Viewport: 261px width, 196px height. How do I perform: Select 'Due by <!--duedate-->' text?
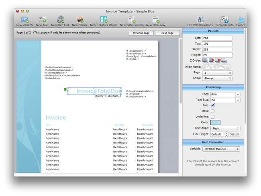coord(108,96)
